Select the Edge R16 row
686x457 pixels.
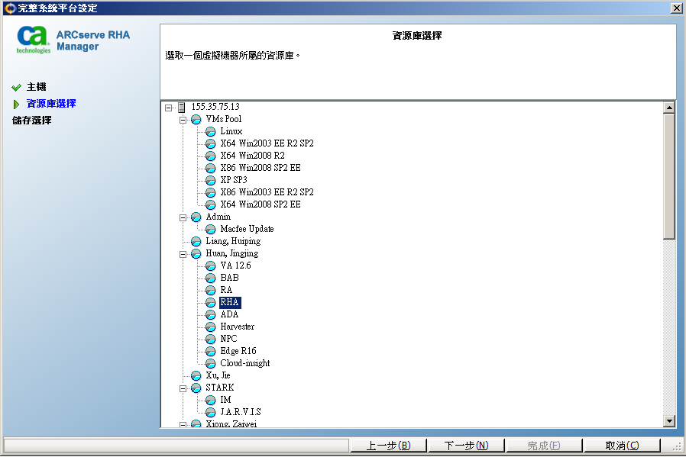238,352
